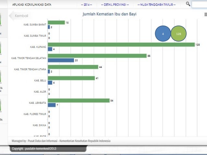Open the -- DETAIL PROVINSI -- selector
This screenshot has width=207, height=155.
click(115, 5)
